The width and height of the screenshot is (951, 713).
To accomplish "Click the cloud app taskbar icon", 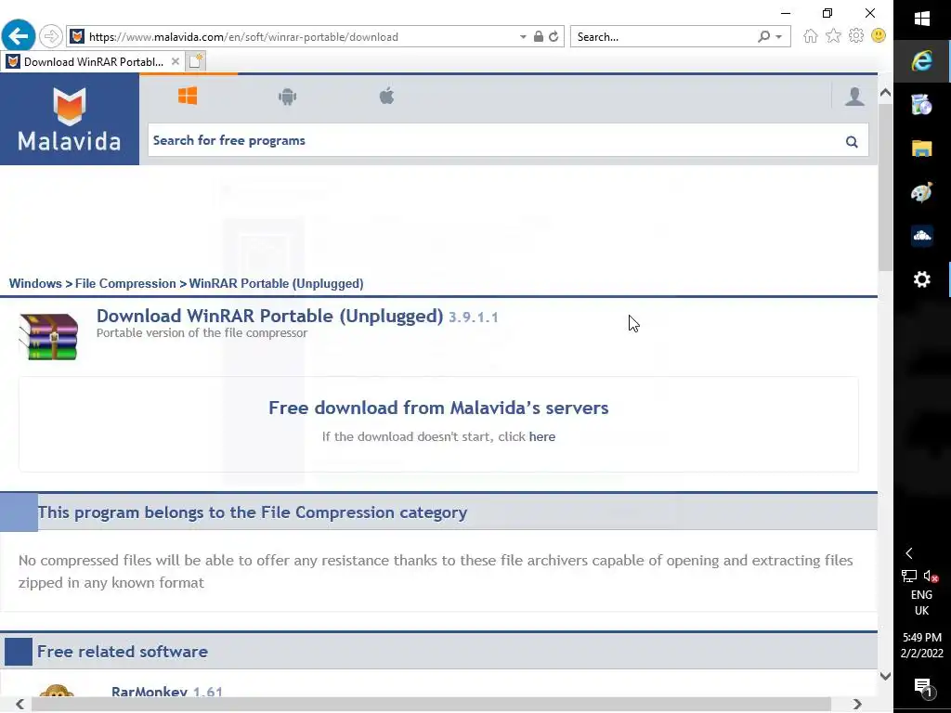I will tap(922, 236).
